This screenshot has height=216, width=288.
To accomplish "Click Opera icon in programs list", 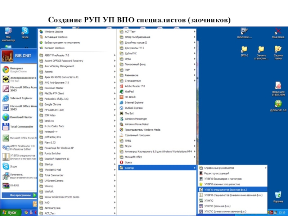I will [x=121, y=162].
